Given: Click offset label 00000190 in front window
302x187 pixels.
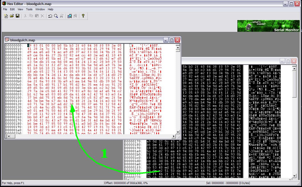Looking at the screenshot, I should click(14, 127).
